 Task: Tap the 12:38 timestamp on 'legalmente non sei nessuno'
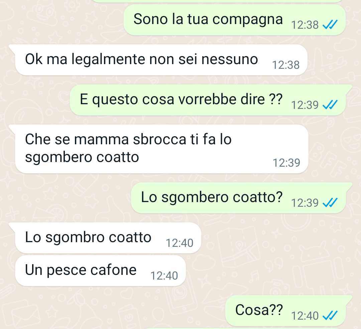tap(286, 65)
